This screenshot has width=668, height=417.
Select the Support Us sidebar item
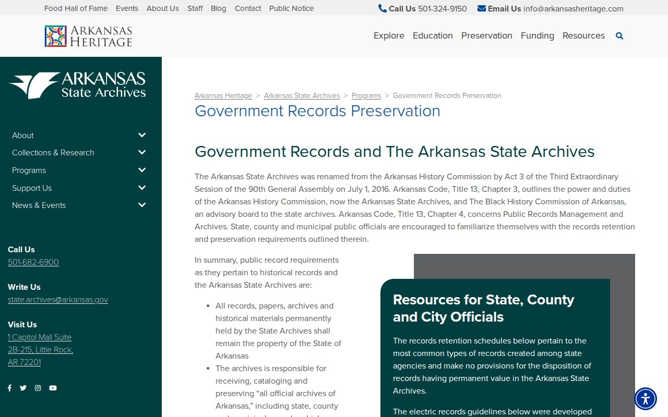click(x=32, y=188)
